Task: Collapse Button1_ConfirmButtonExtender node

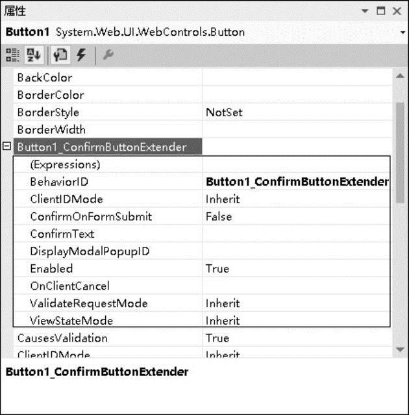Action: 6,146
